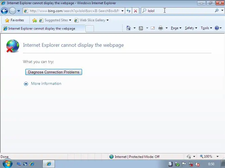Image resolution: width=225 pixels, height=168 pixels.
Task: Click the Action Center flag tray icon
Action: 184,164
